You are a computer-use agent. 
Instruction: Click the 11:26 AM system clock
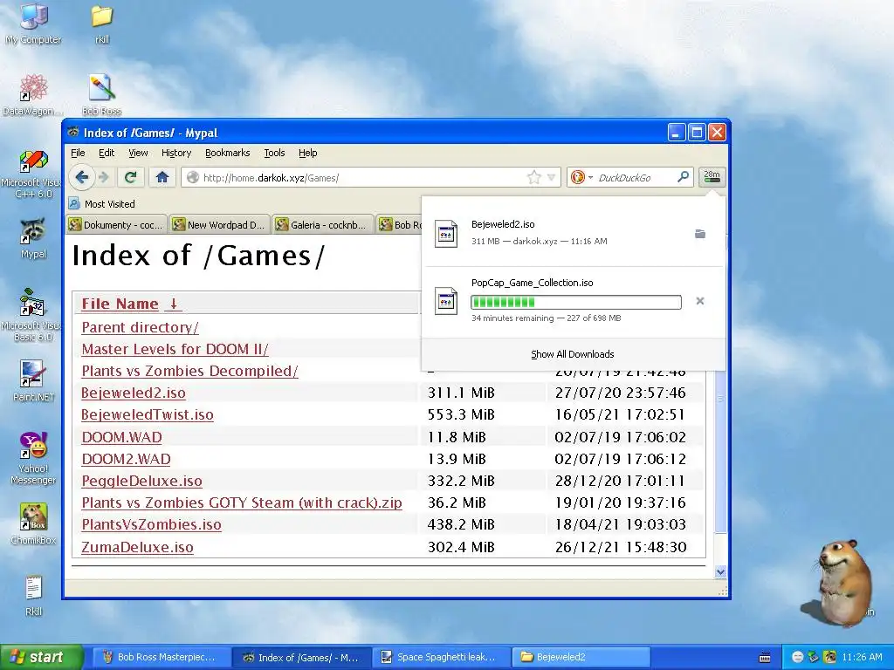[862, 657]
